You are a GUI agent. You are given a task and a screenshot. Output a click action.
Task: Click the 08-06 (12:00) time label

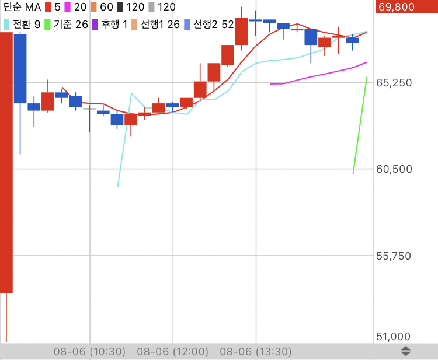pos(173,352)
